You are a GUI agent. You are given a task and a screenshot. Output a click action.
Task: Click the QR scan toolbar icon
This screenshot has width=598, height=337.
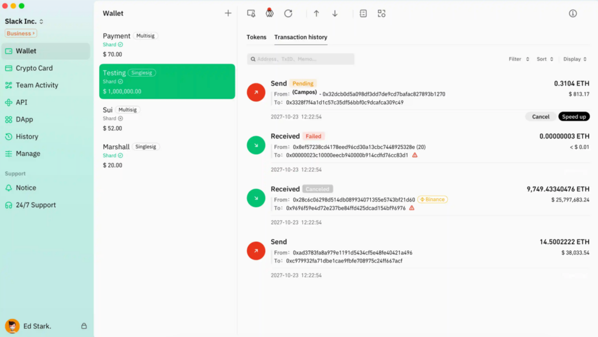pos(381,13)
